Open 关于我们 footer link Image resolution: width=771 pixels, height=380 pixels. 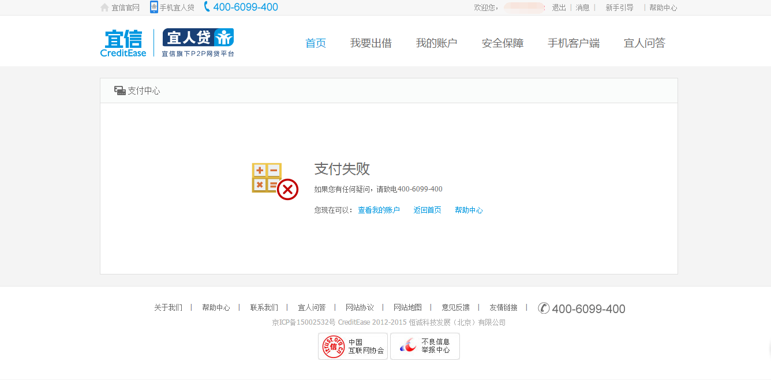click(x=168, y=308)
